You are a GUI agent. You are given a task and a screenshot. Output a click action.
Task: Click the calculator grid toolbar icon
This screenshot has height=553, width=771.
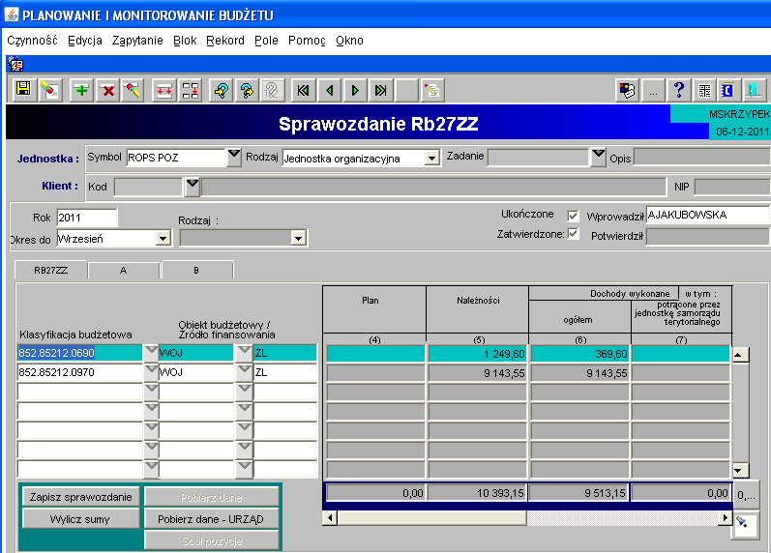pos(704,90)
